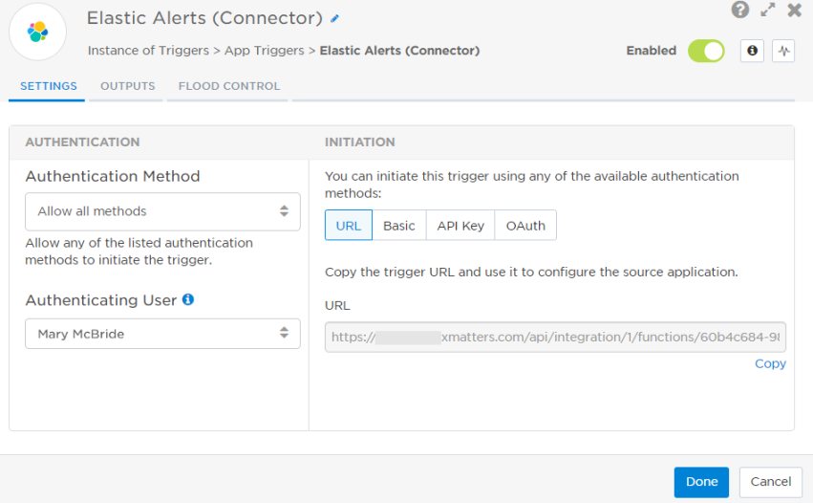
Task: Click the 'Elastic Alerts (Connector)' title
Action: point(204,18)
